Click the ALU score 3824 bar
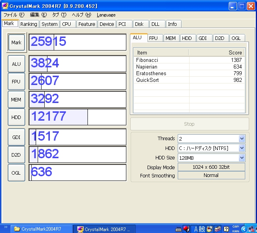257x233 pixels. click(x=78, y=64)
